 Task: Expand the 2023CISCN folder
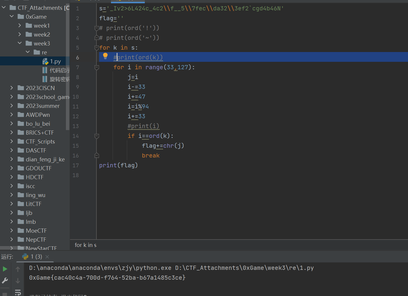click(12, 88)
